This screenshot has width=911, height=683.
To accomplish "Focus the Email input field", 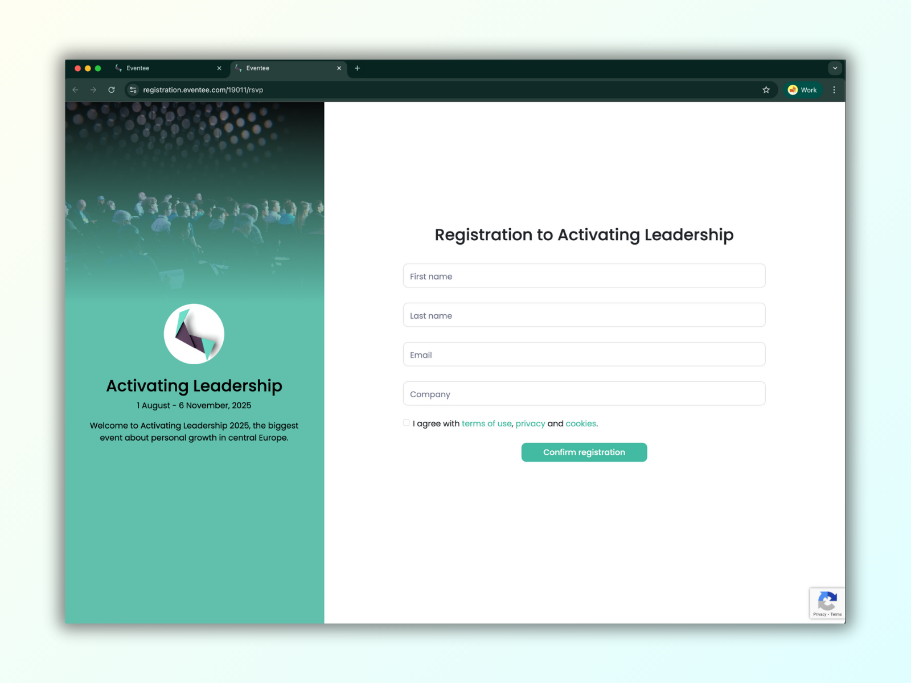I will (x=584, y=355).
